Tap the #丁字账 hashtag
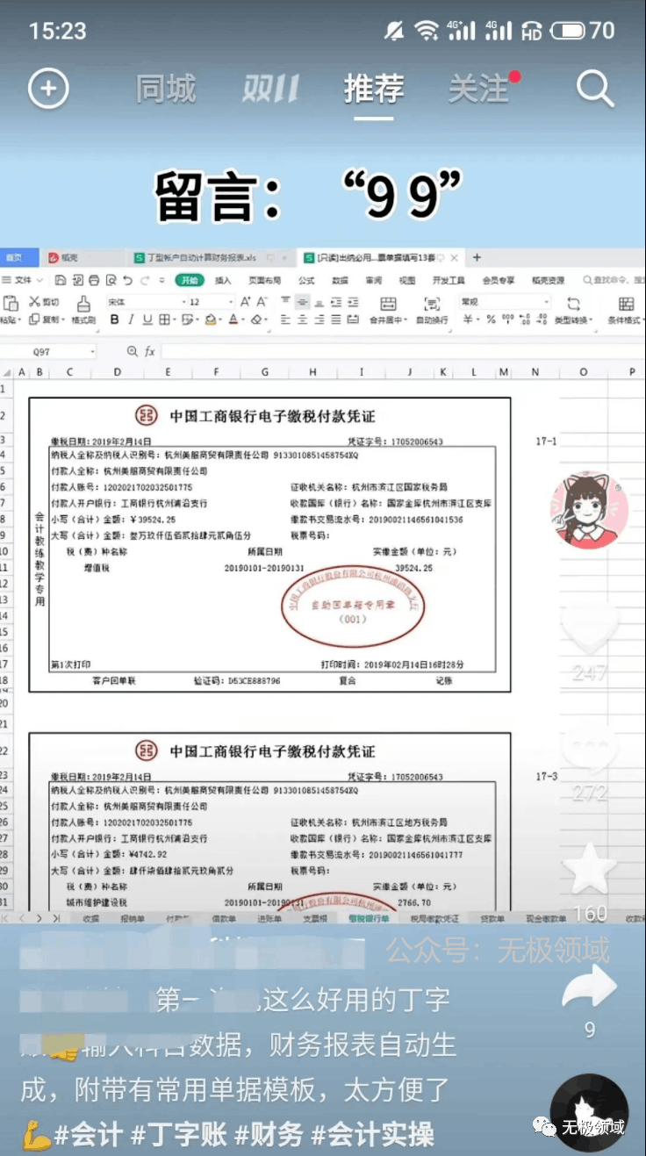Image resolution: width=646 pixels, height=1156 pixels. click(x=178, y=1134)
